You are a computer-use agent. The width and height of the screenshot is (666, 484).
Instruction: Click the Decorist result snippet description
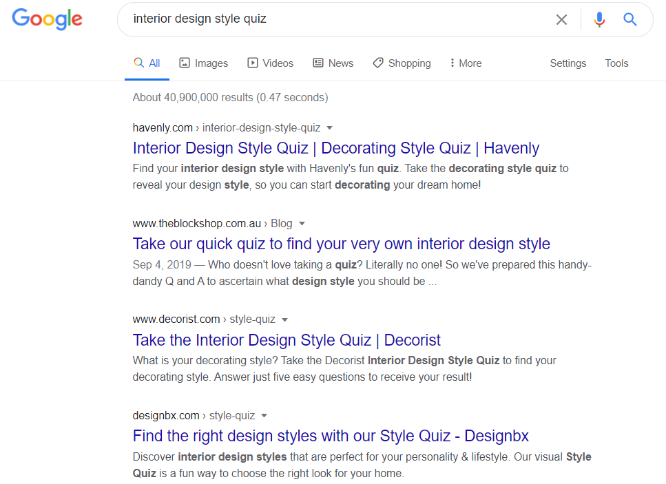[344, 368]
